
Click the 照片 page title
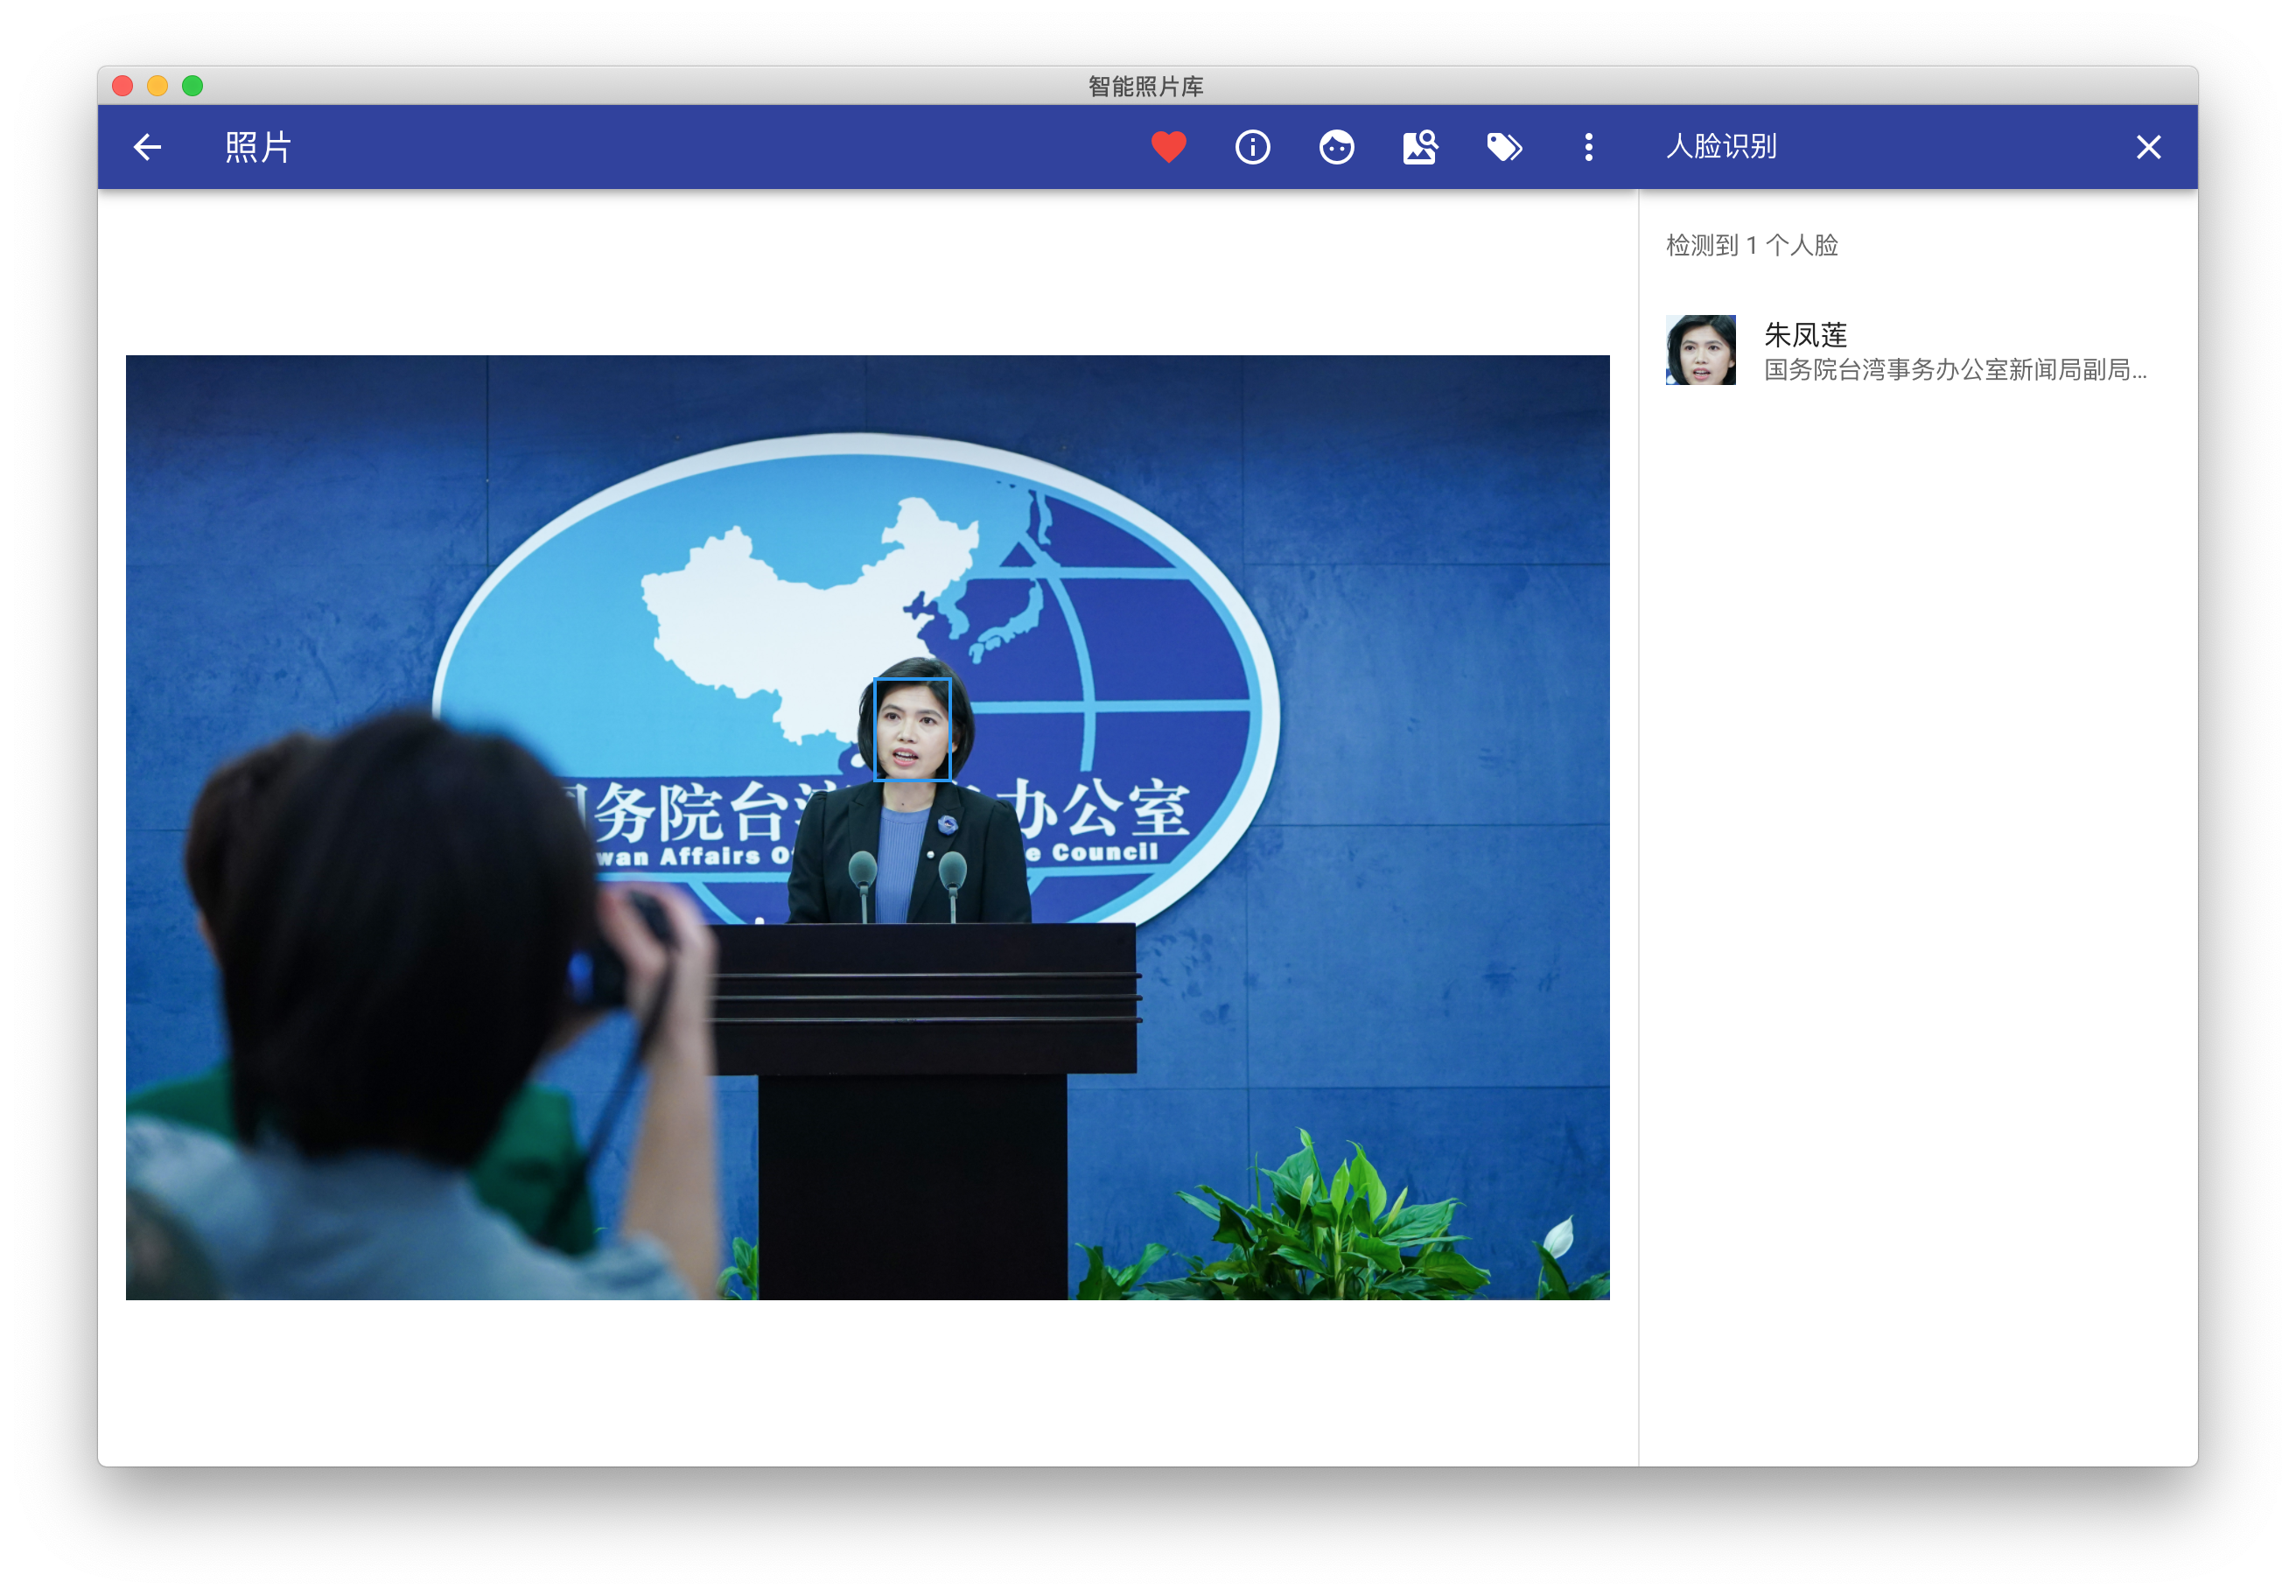(258, 147)
